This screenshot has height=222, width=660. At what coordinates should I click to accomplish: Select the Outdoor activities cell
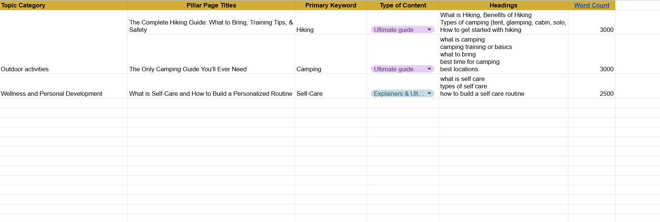(x=64, y=54)
